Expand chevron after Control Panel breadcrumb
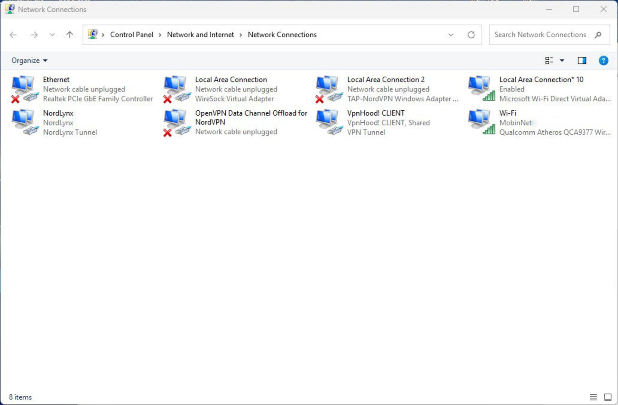Viewport: 618px width, 405px height. pos(160,35)
